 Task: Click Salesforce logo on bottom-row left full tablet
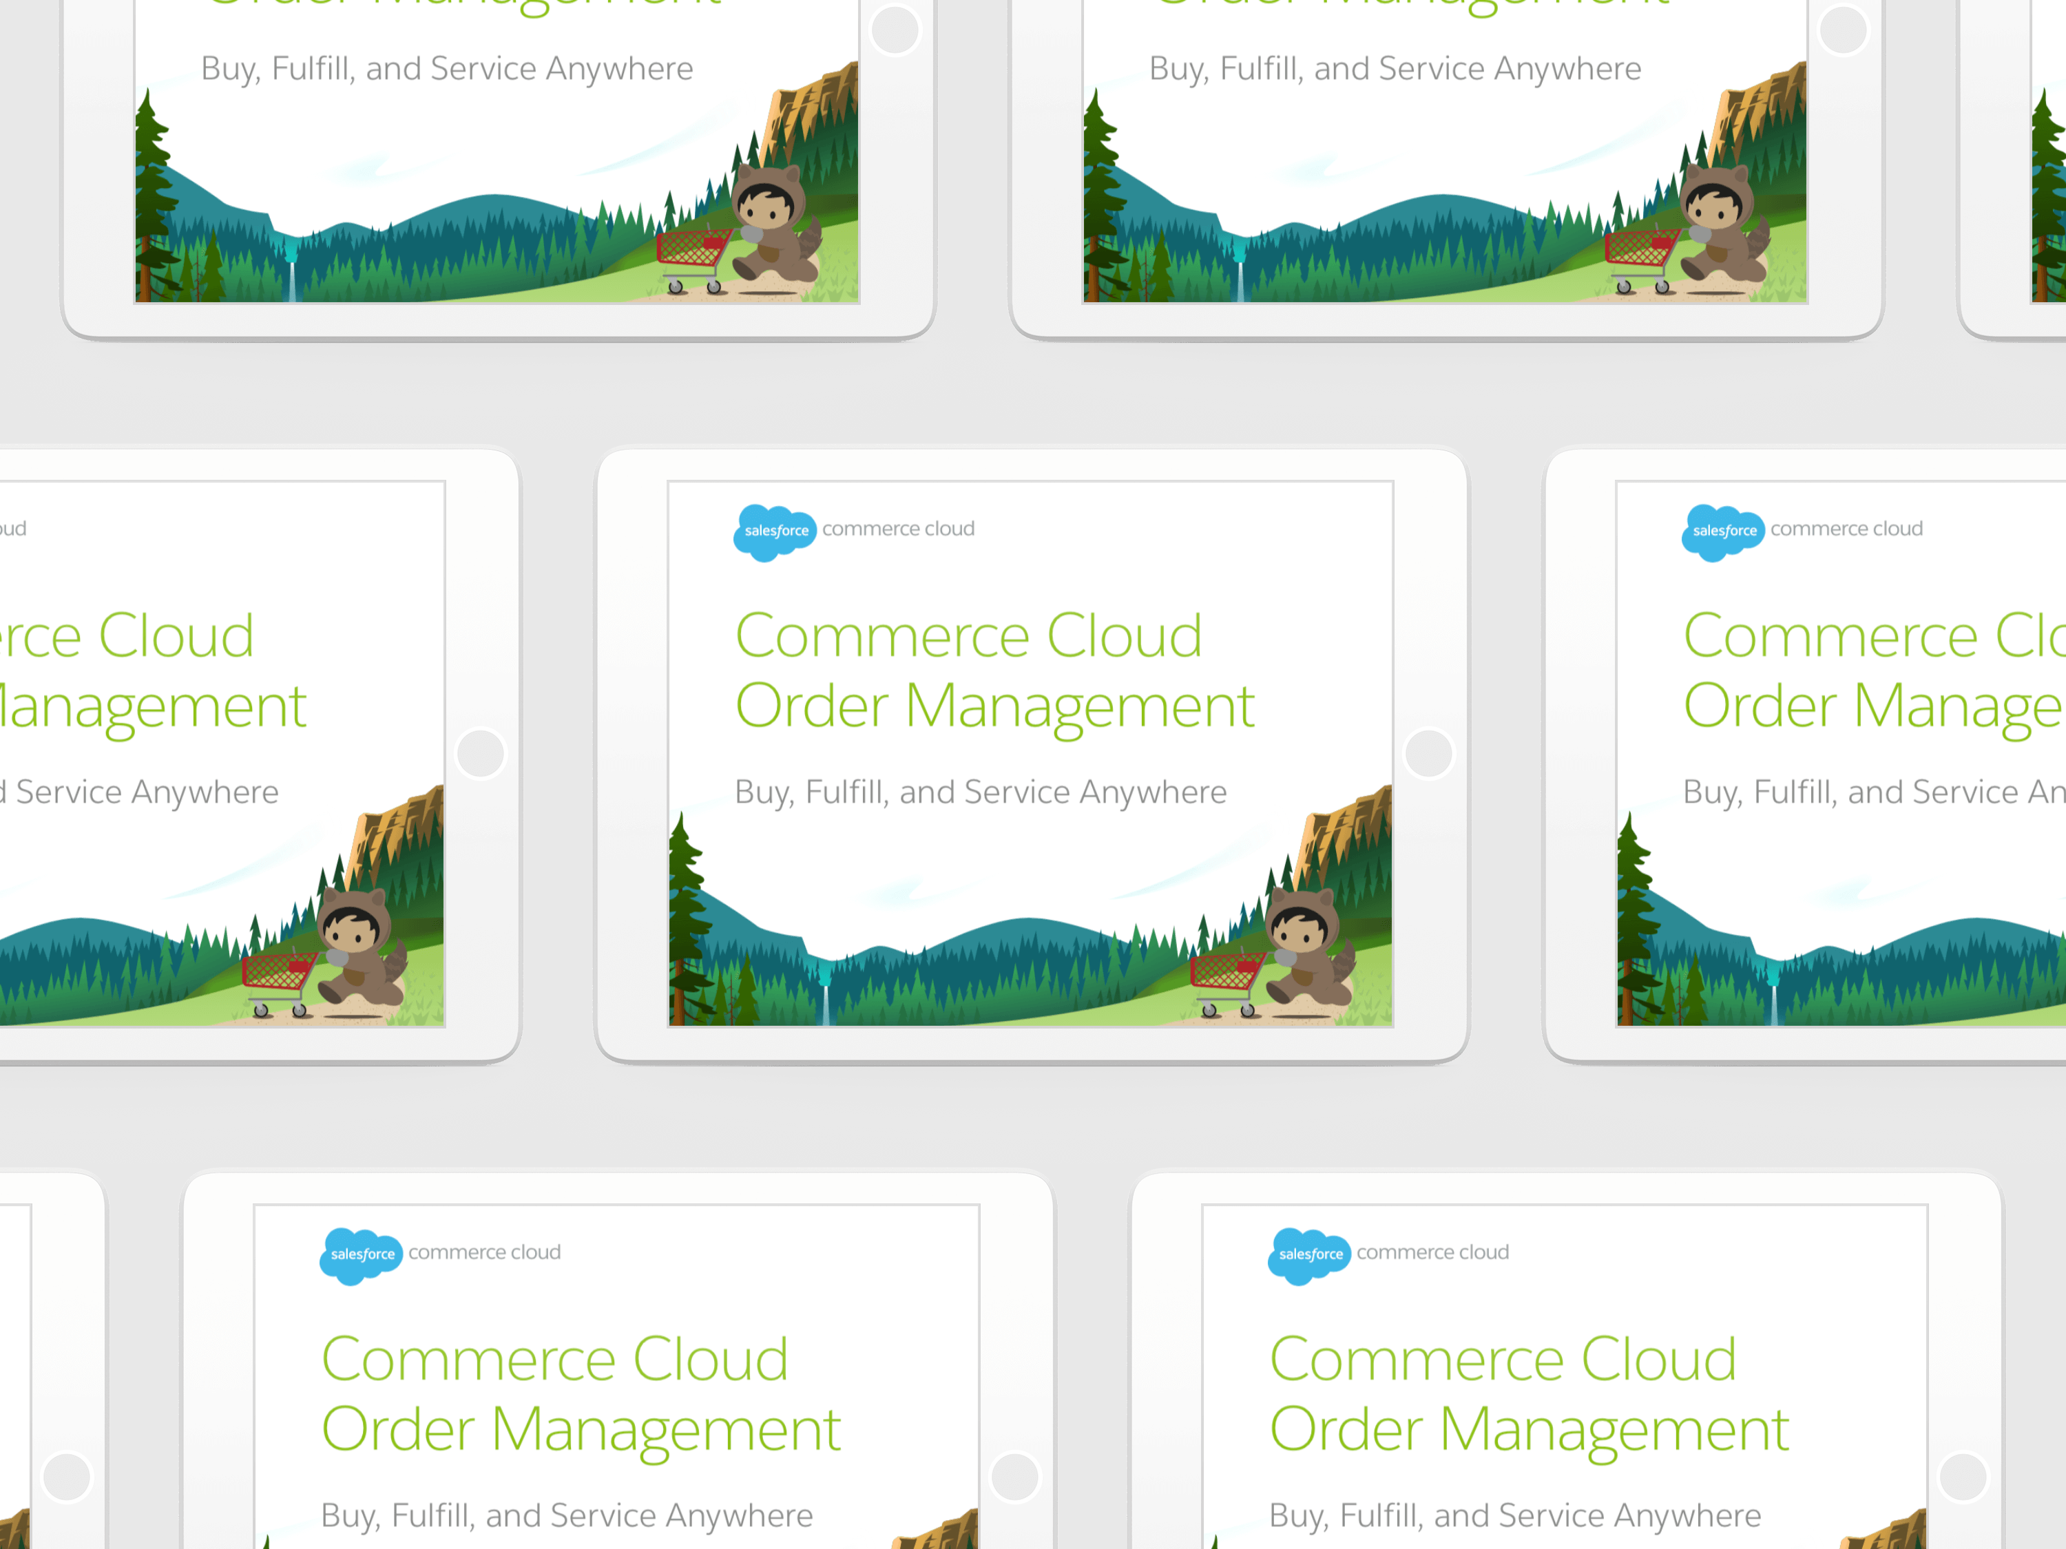pos(361,1256)
